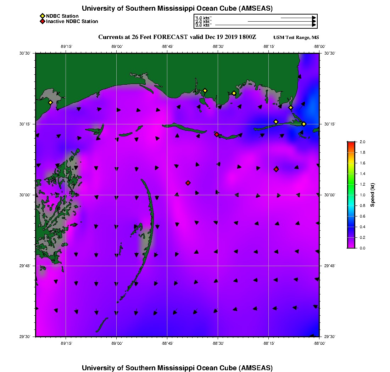Click the red top of the speed color bar
This screenshot has width=390, height=372.
(x=351, y=143)
